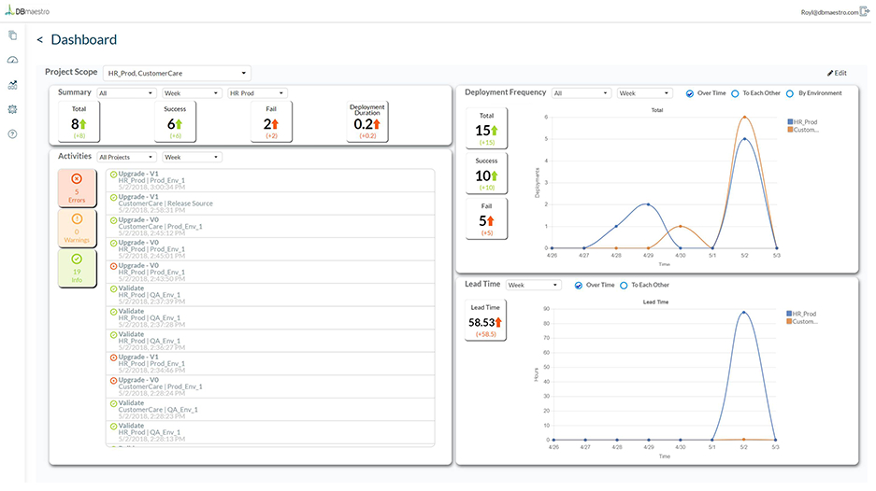
Task: Click the Edit button
Action: tap(837, 73)
